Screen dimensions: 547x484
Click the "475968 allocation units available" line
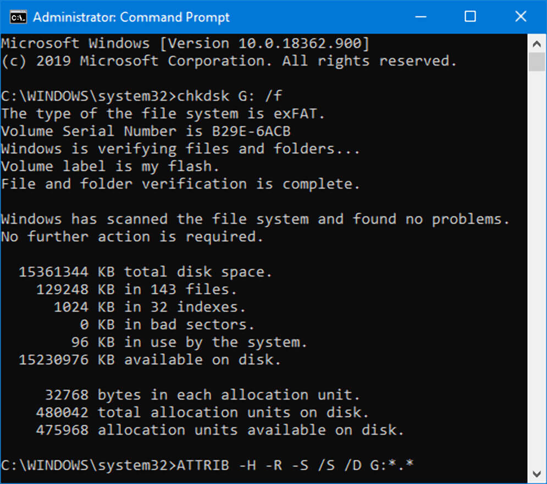click(x=220, y=430)
